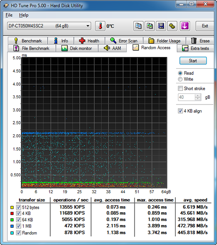Click the 315.968 MB/s speed value
This screenshot has height=245, width=217.
[193, 220]
